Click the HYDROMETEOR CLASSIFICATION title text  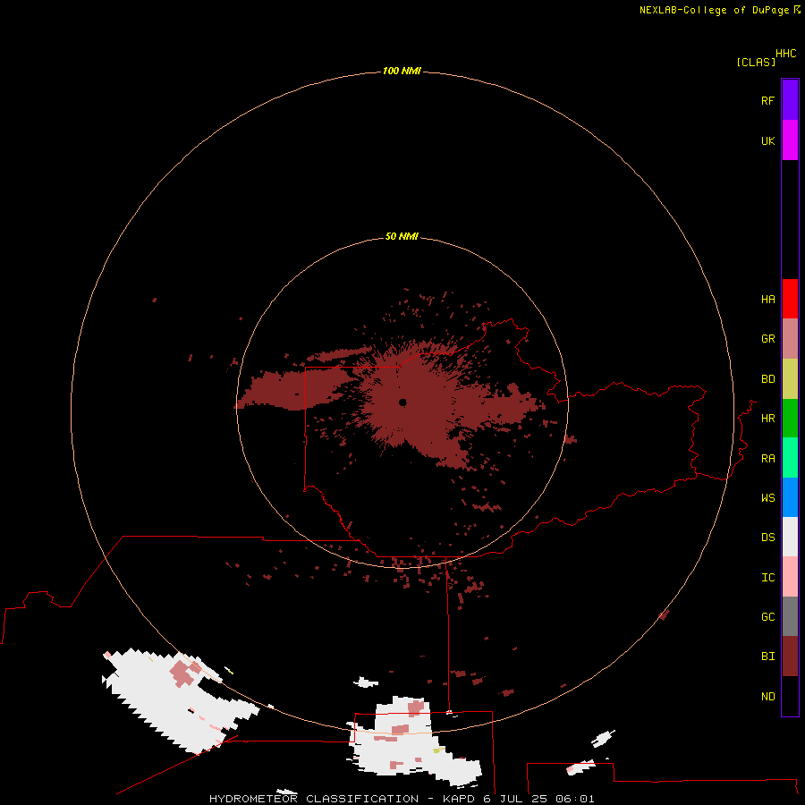click(x=314, y=799)
